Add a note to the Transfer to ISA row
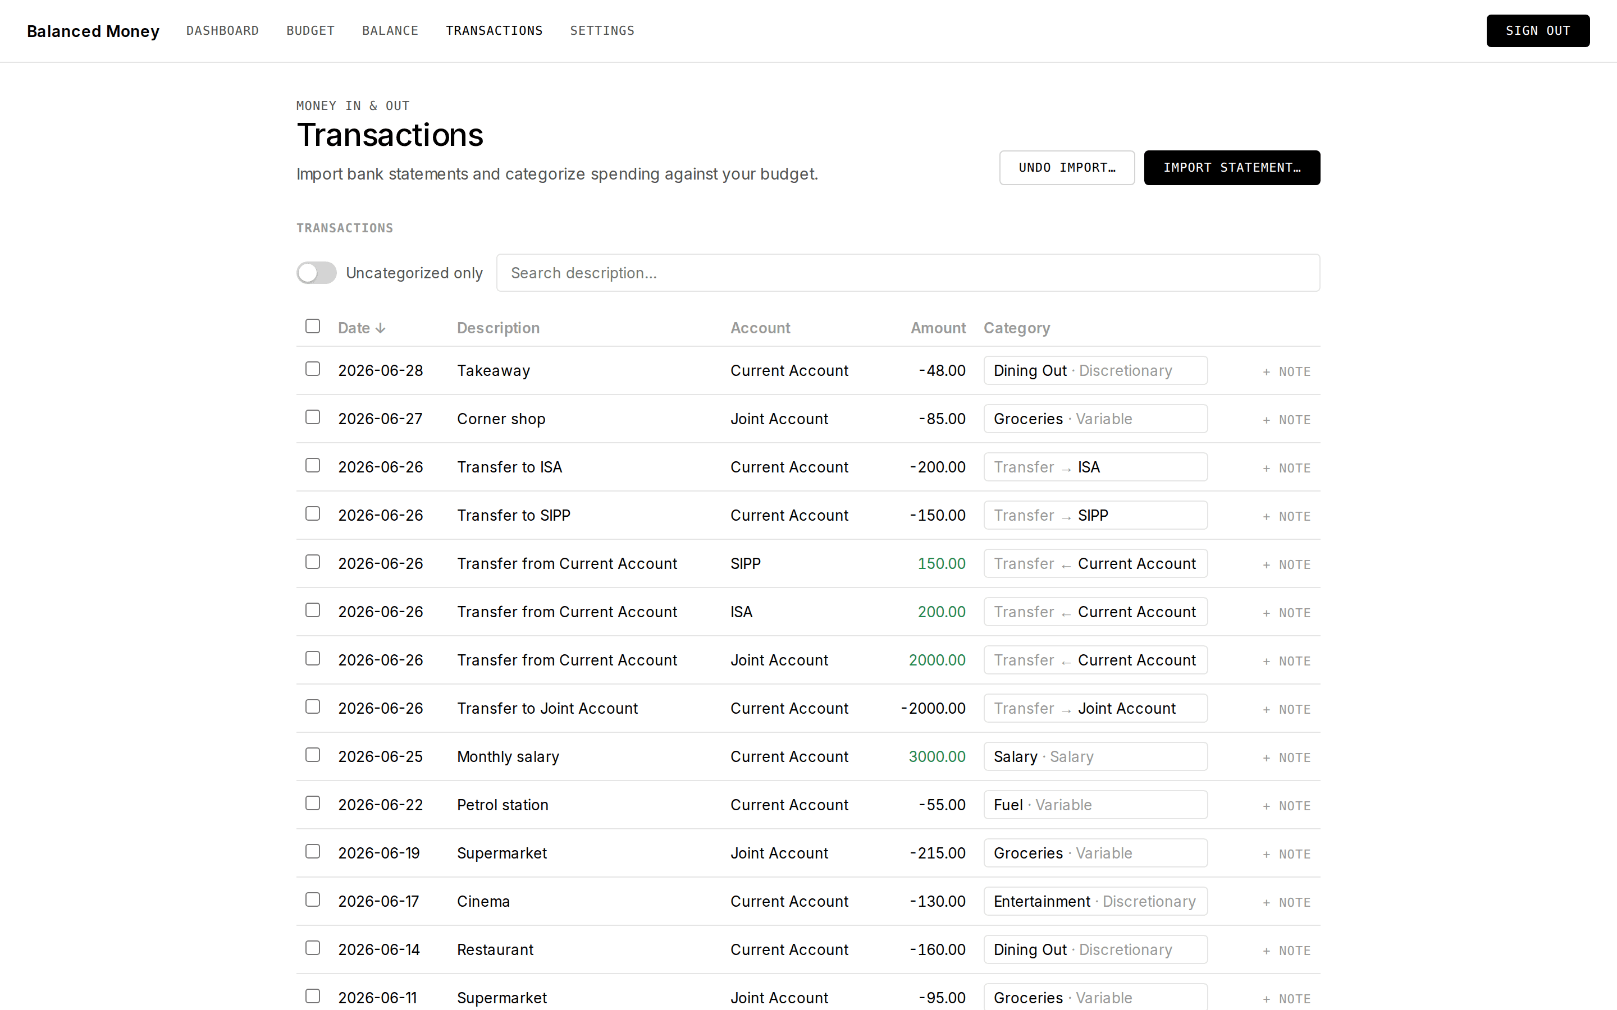This screenshot has width=1617, height=1010. click(1286, 469)
